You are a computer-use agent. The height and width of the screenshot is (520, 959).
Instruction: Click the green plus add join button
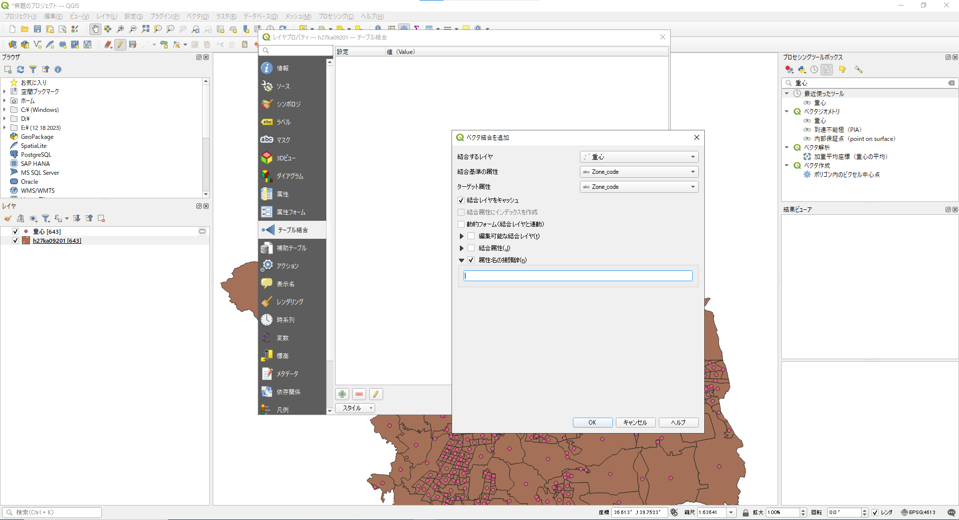click(x=342, y=394)
